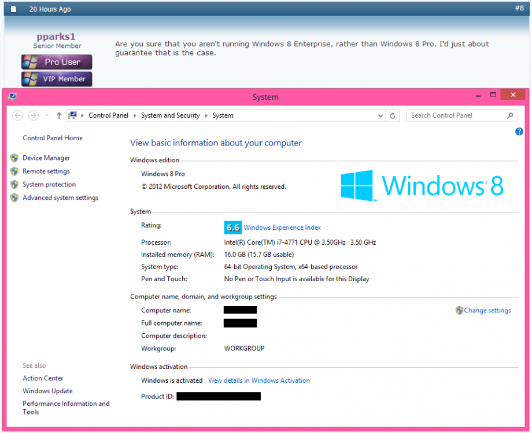The height and width of the screenshot is (433, 532).
Task: Open Device Manager link
Action: (46, 158)
